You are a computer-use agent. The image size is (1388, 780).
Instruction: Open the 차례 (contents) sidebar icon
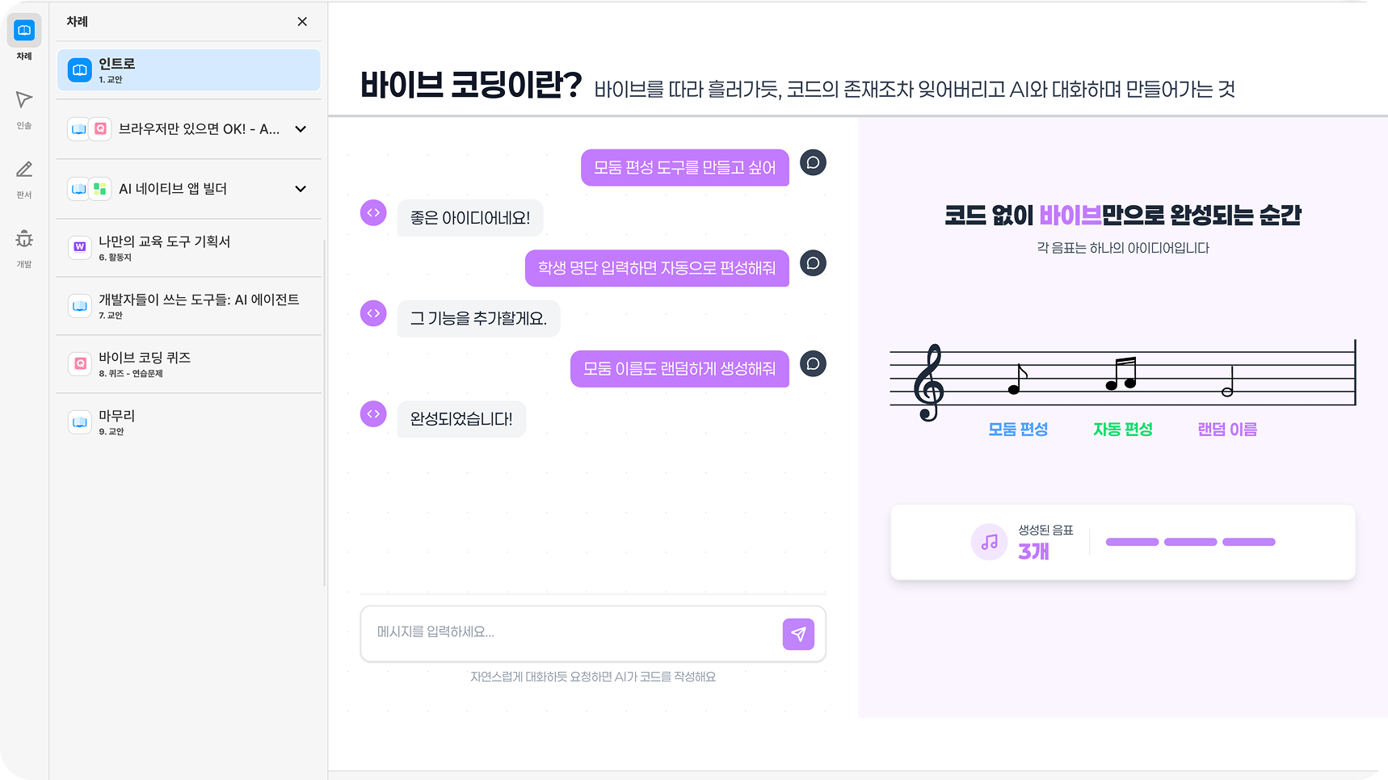pos(24,31)
